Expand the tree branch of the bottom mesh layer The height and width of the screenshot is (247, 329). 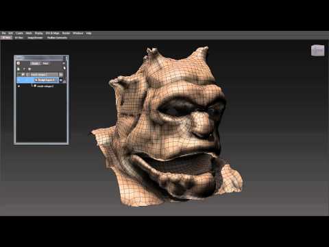32,86
